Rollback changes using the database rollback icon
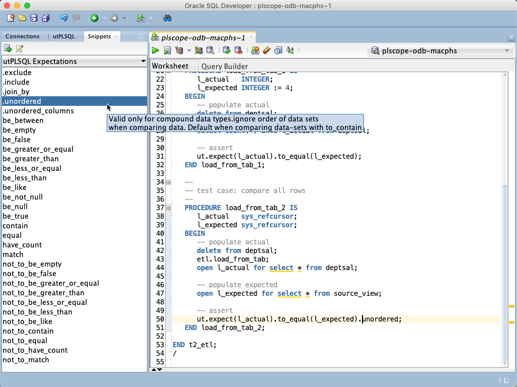 (238, 50)
